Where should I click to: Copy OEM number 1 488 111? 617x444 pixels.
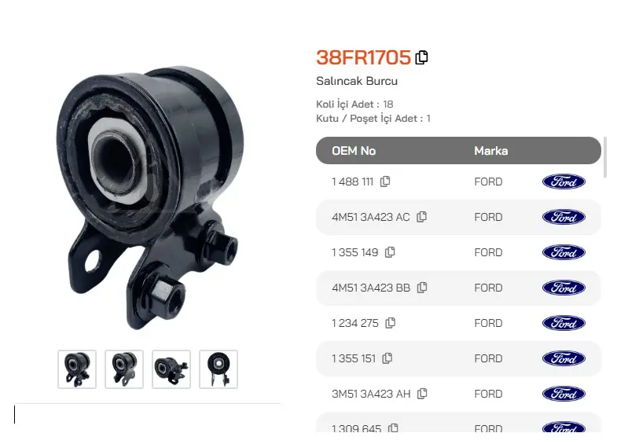385,182
